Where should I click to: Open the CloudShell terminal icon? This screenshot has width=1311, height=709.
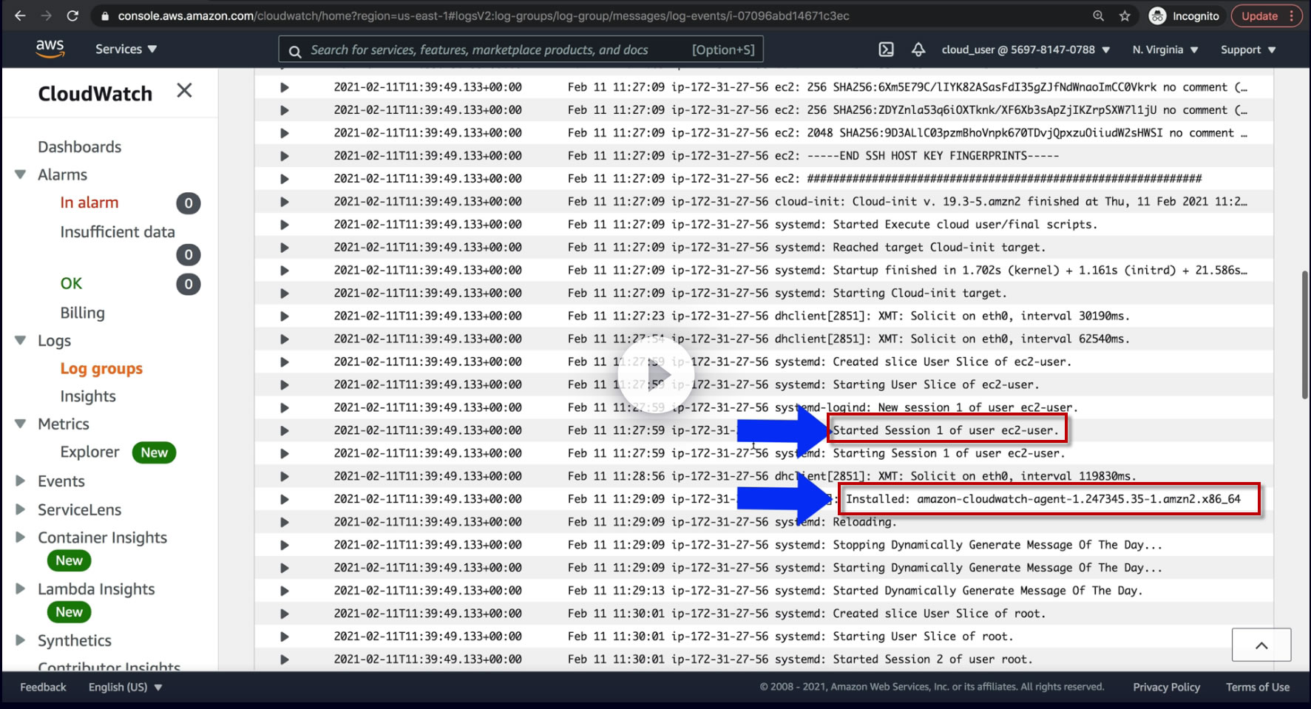point(886,50)
